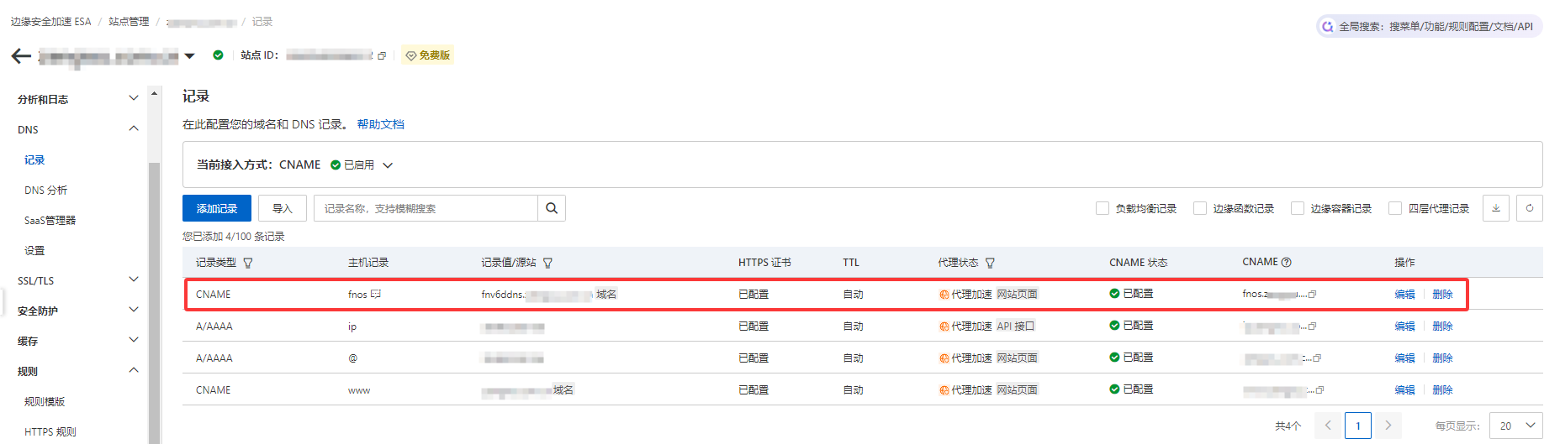This screenshot has width=1560, height=444.
Task: Enable the load balancing records checkbox
Action: pyautogui.click(x=1103, y=208)
